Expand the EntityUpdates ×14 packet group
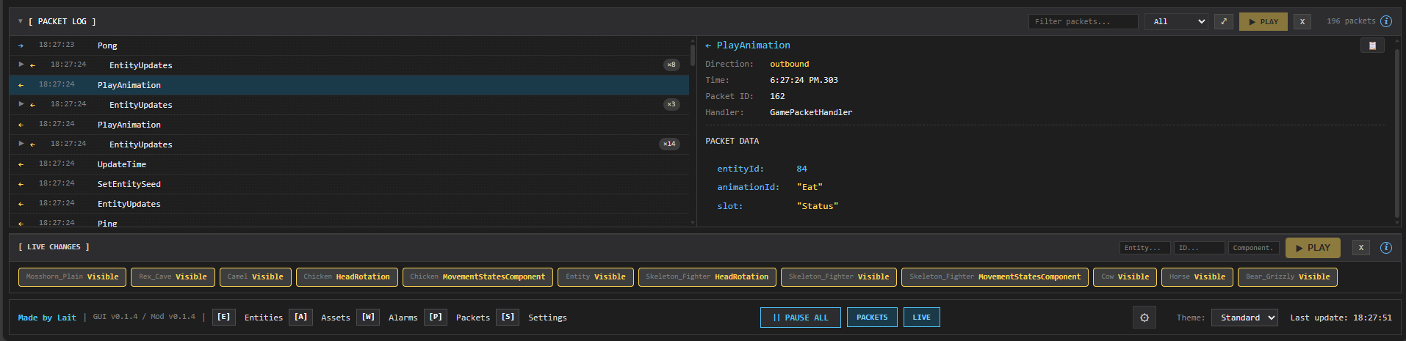 tap(21, 144)
